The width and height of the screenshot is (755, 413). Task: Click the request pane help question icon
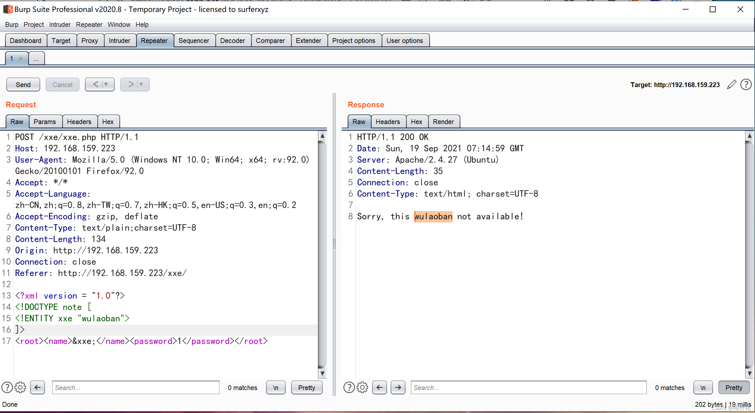pyautogui.click(x=7, y=387)
